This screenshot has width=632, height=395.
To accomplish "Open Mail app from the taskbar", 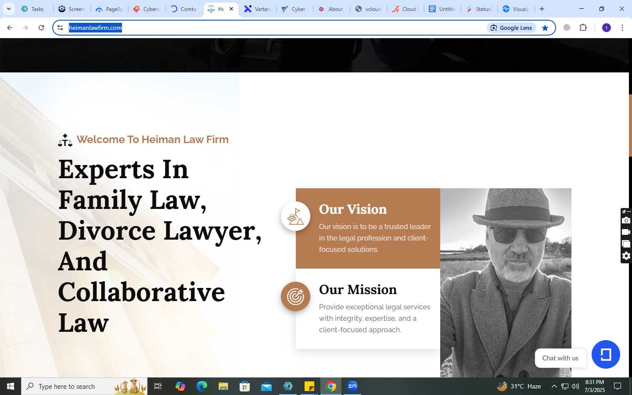I will (x=266, y=386).
